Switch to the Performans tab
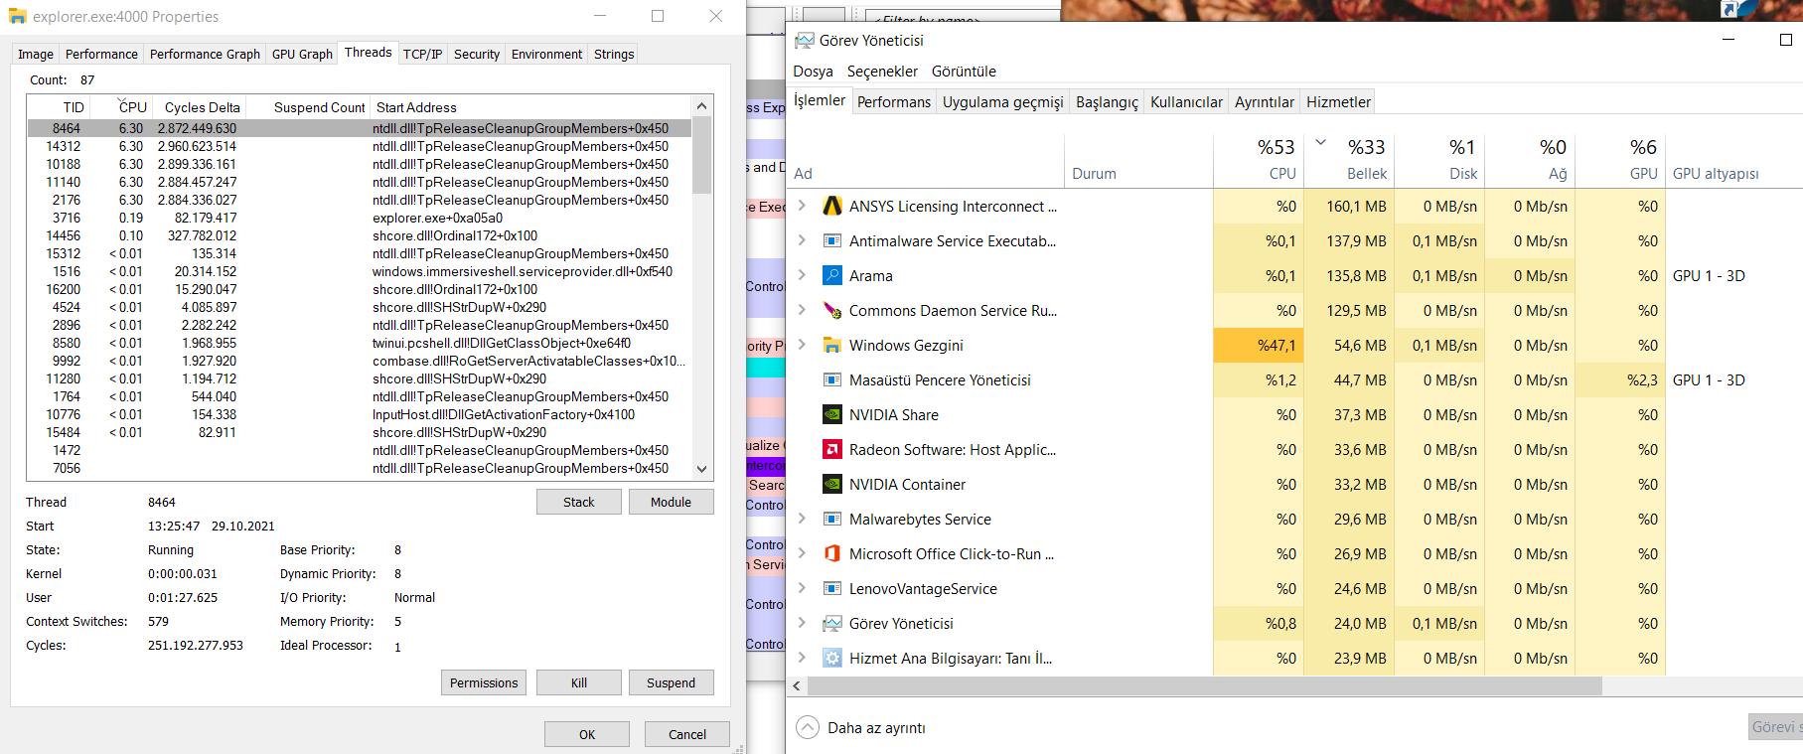The height and width of the screenshot is (754, 1803). (894, 102)
